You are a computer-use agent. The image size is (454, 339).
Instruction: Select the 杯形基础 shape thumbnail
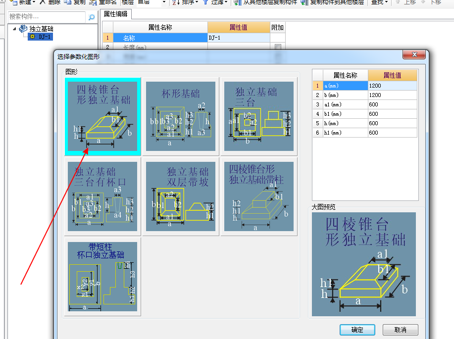click(x=181, y=116)
